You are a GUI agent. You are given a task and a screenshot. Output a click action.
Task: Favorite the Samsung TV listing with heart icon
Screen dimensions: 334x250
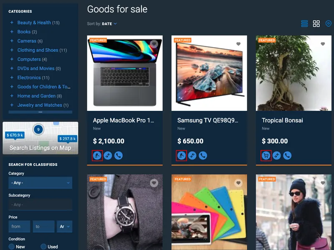[238, 44]
